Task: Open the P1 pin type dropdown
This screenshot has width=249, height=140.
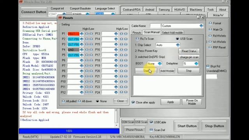Action: 82,34
